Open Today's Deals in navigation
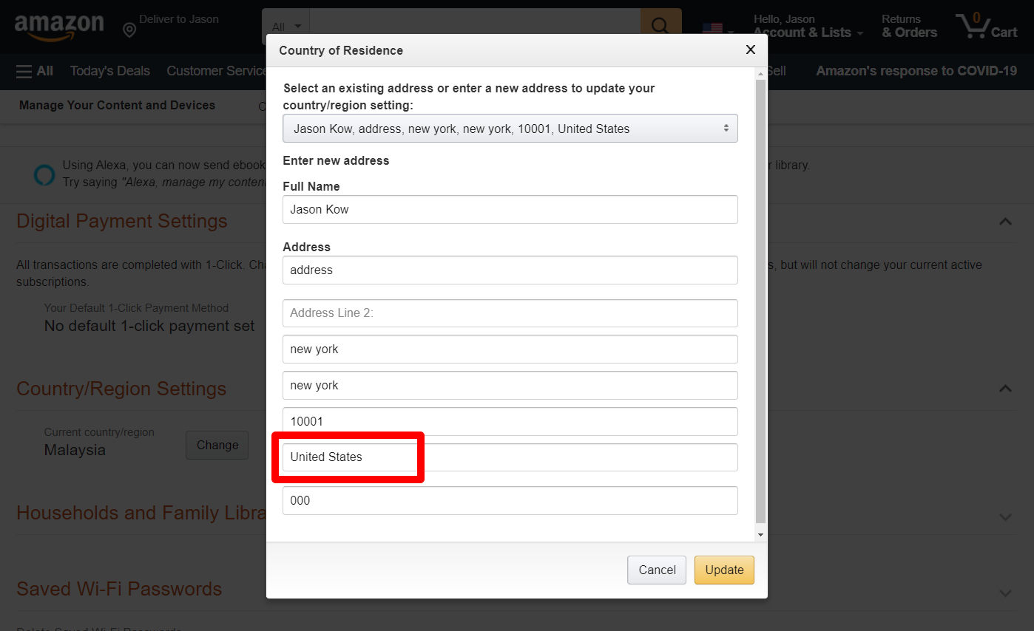This screenshot has height=631, width=1034. click(109, 71)
